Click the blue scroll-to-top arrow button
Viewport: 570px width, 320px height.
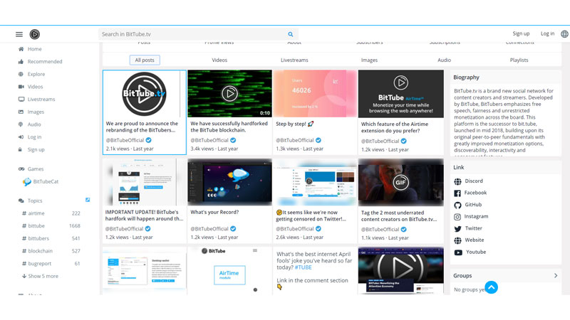pyautogui.click(x=491, y=287)
